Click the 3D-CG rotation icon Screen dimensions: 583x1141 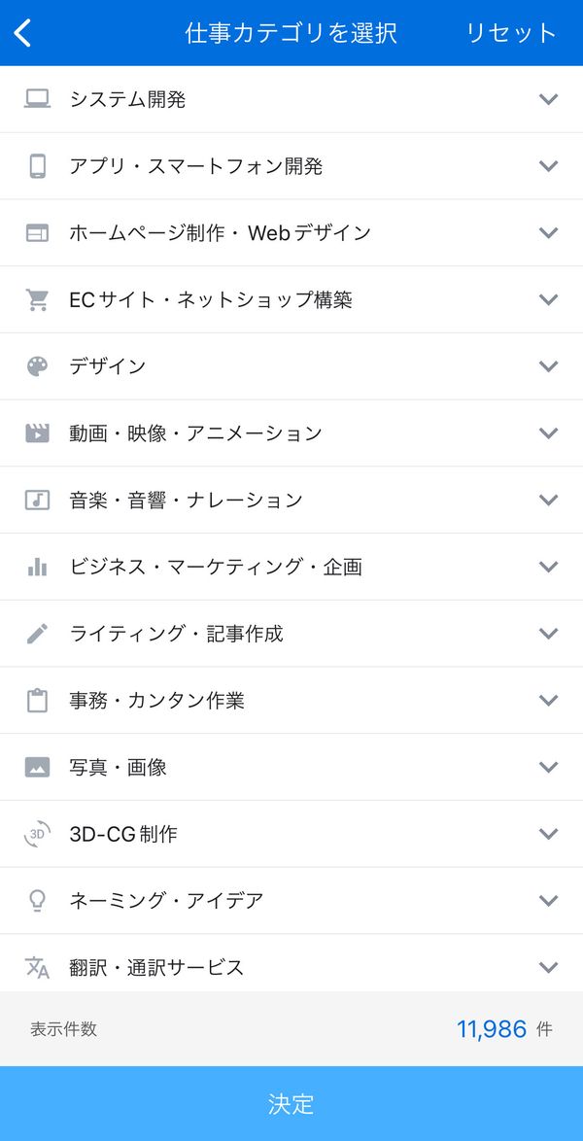coord(37,834)
